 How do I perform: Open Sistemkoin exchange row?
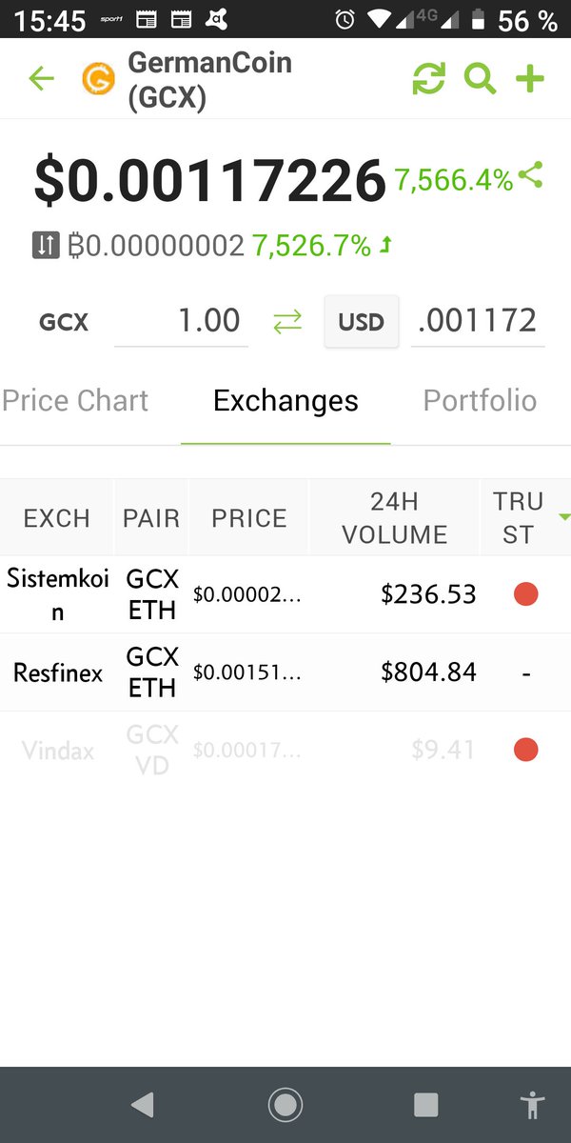pos(285,594)
